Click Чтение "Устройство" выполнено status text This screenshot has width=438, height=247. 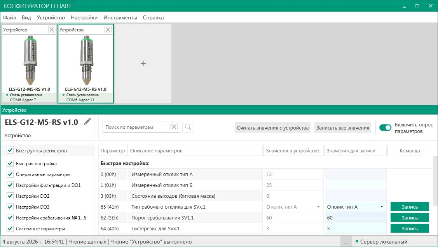coord(151,242)
